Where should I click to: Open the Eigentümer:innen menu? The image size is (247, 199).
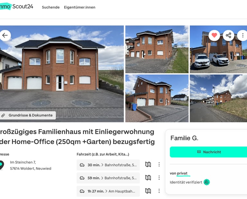coord(79,7)
